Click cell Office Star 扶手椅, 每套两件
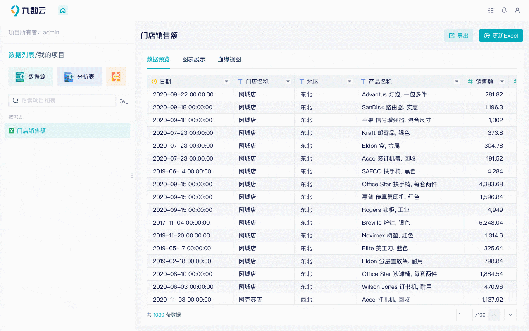The image size is (529, 331). pyautogui.click(x=409, y=184)
